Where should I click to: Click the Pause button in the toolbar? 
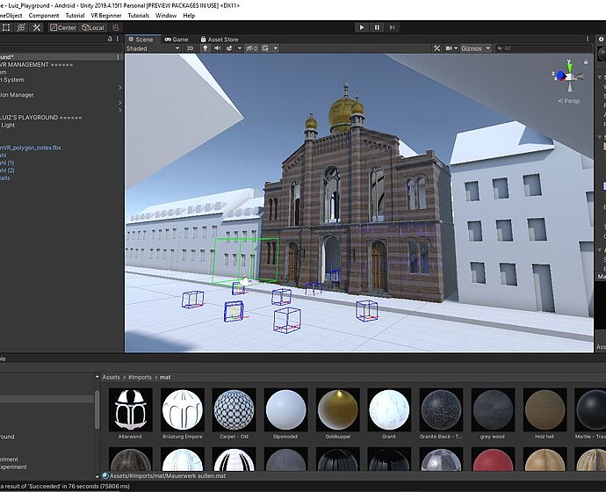(378, 27)
